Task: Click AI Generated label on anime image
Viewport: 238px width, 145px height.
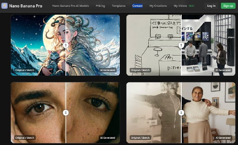Action: point(107,70)
